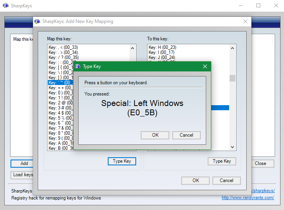The image size is (284, 210).
Task: Open the randyrants.com link
Action: click(248, 198)
